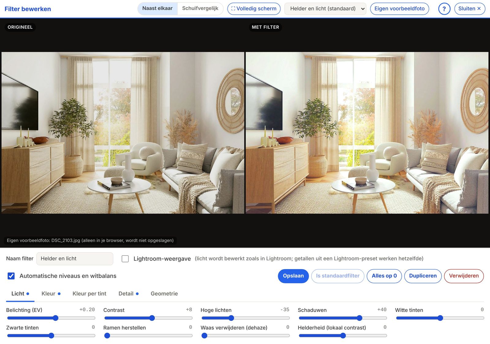The width and height of the screenshot is (490, 344).
Task: Switch to Kleur per tint tab
Action: tap(89, 294)
